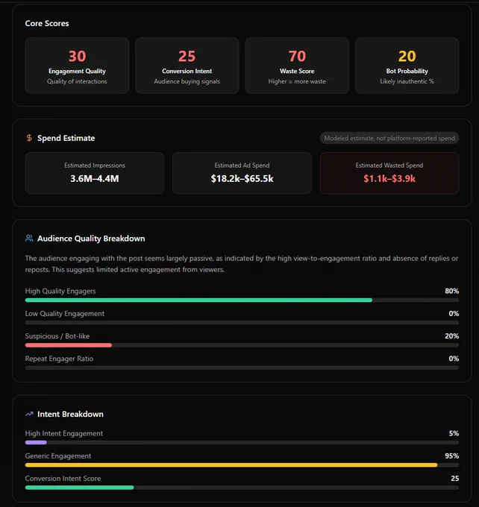Click the Estimated Impressions card

click(95, 173)
